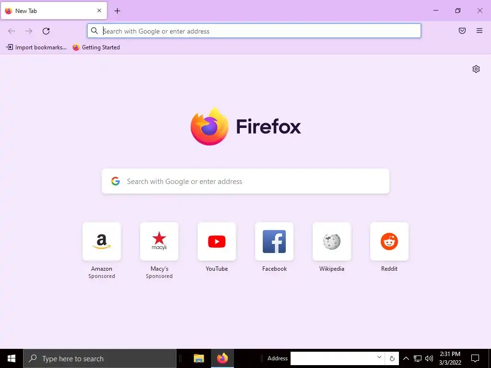491x368 pixels.
Task: Open the YouTube shortcut tile
Action: tap(217, 241)
